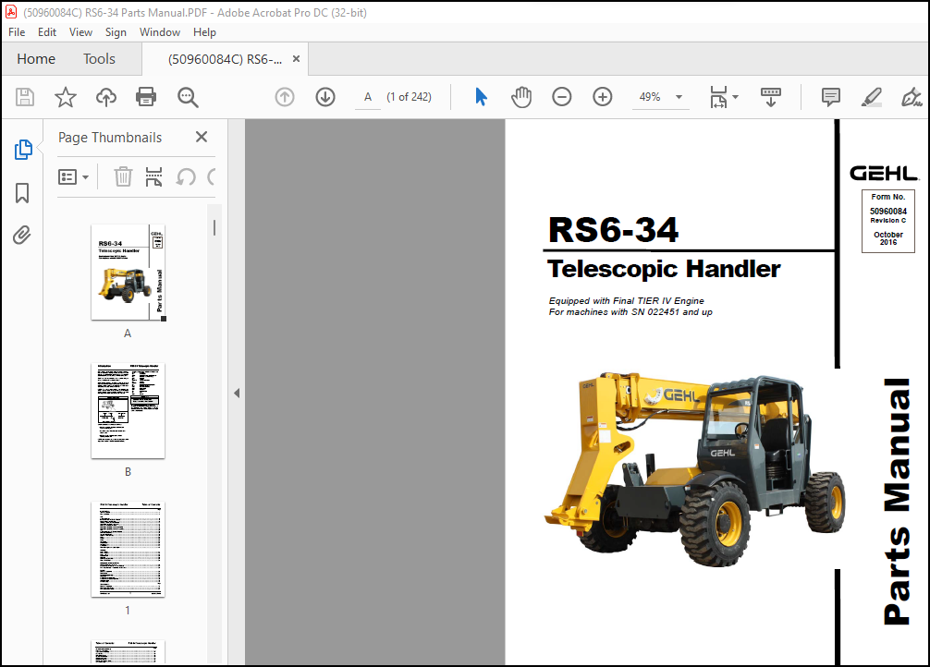Click the Save file icon
Screen dimensions: 930x667
pos(25,97)
